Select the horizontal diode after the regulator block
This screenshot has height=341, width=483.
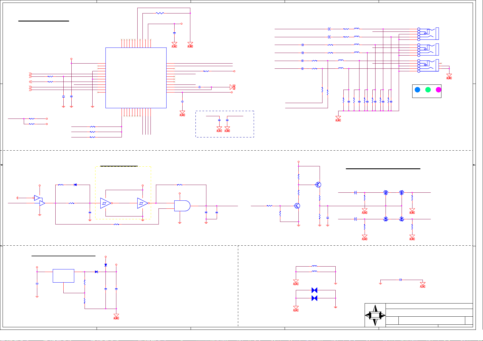(96, 272)
